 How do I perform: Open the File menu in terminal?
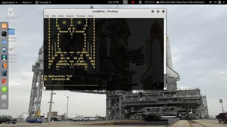[x=47, y=16]
